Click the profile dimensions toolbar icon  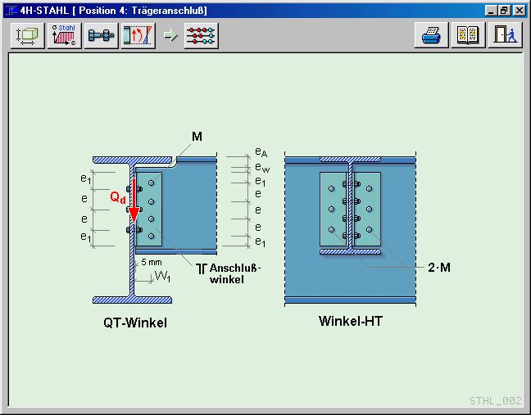pos(27,36)
